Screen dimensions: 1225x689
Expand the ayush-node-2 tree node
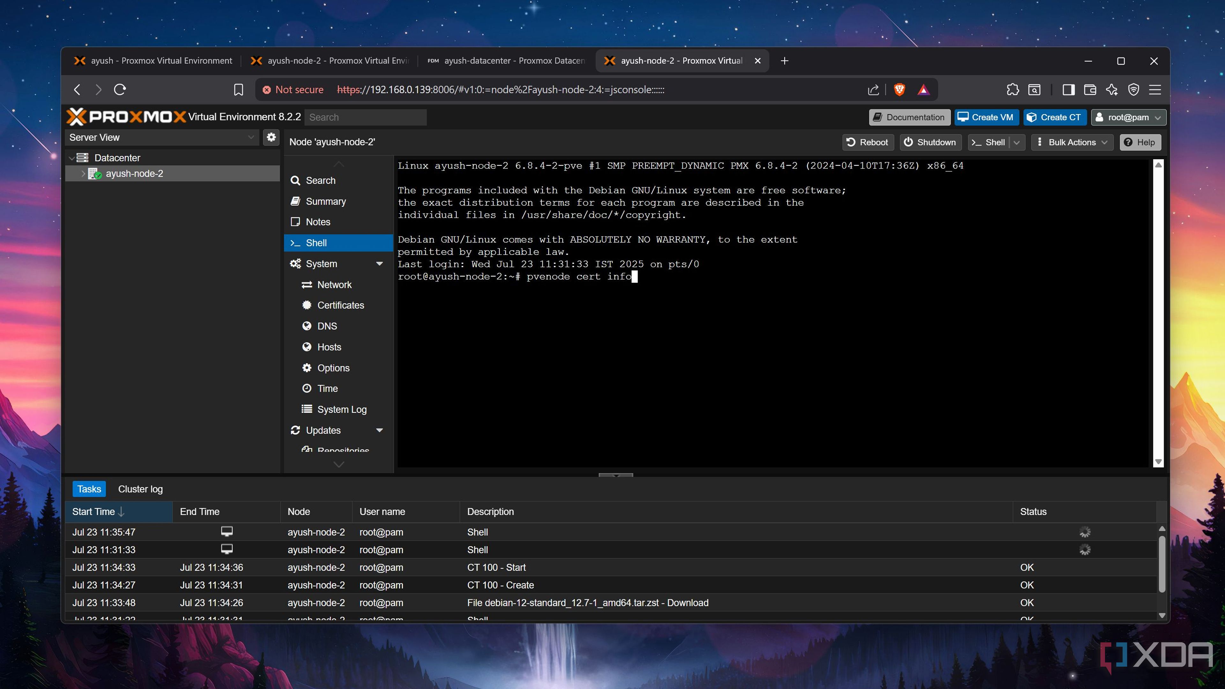point(83,174)
